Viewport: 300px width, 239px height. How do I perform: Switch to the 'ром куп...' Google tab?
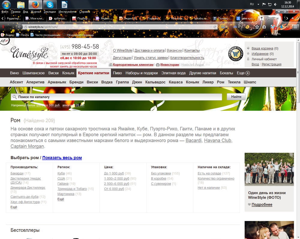tap(246, 19)
